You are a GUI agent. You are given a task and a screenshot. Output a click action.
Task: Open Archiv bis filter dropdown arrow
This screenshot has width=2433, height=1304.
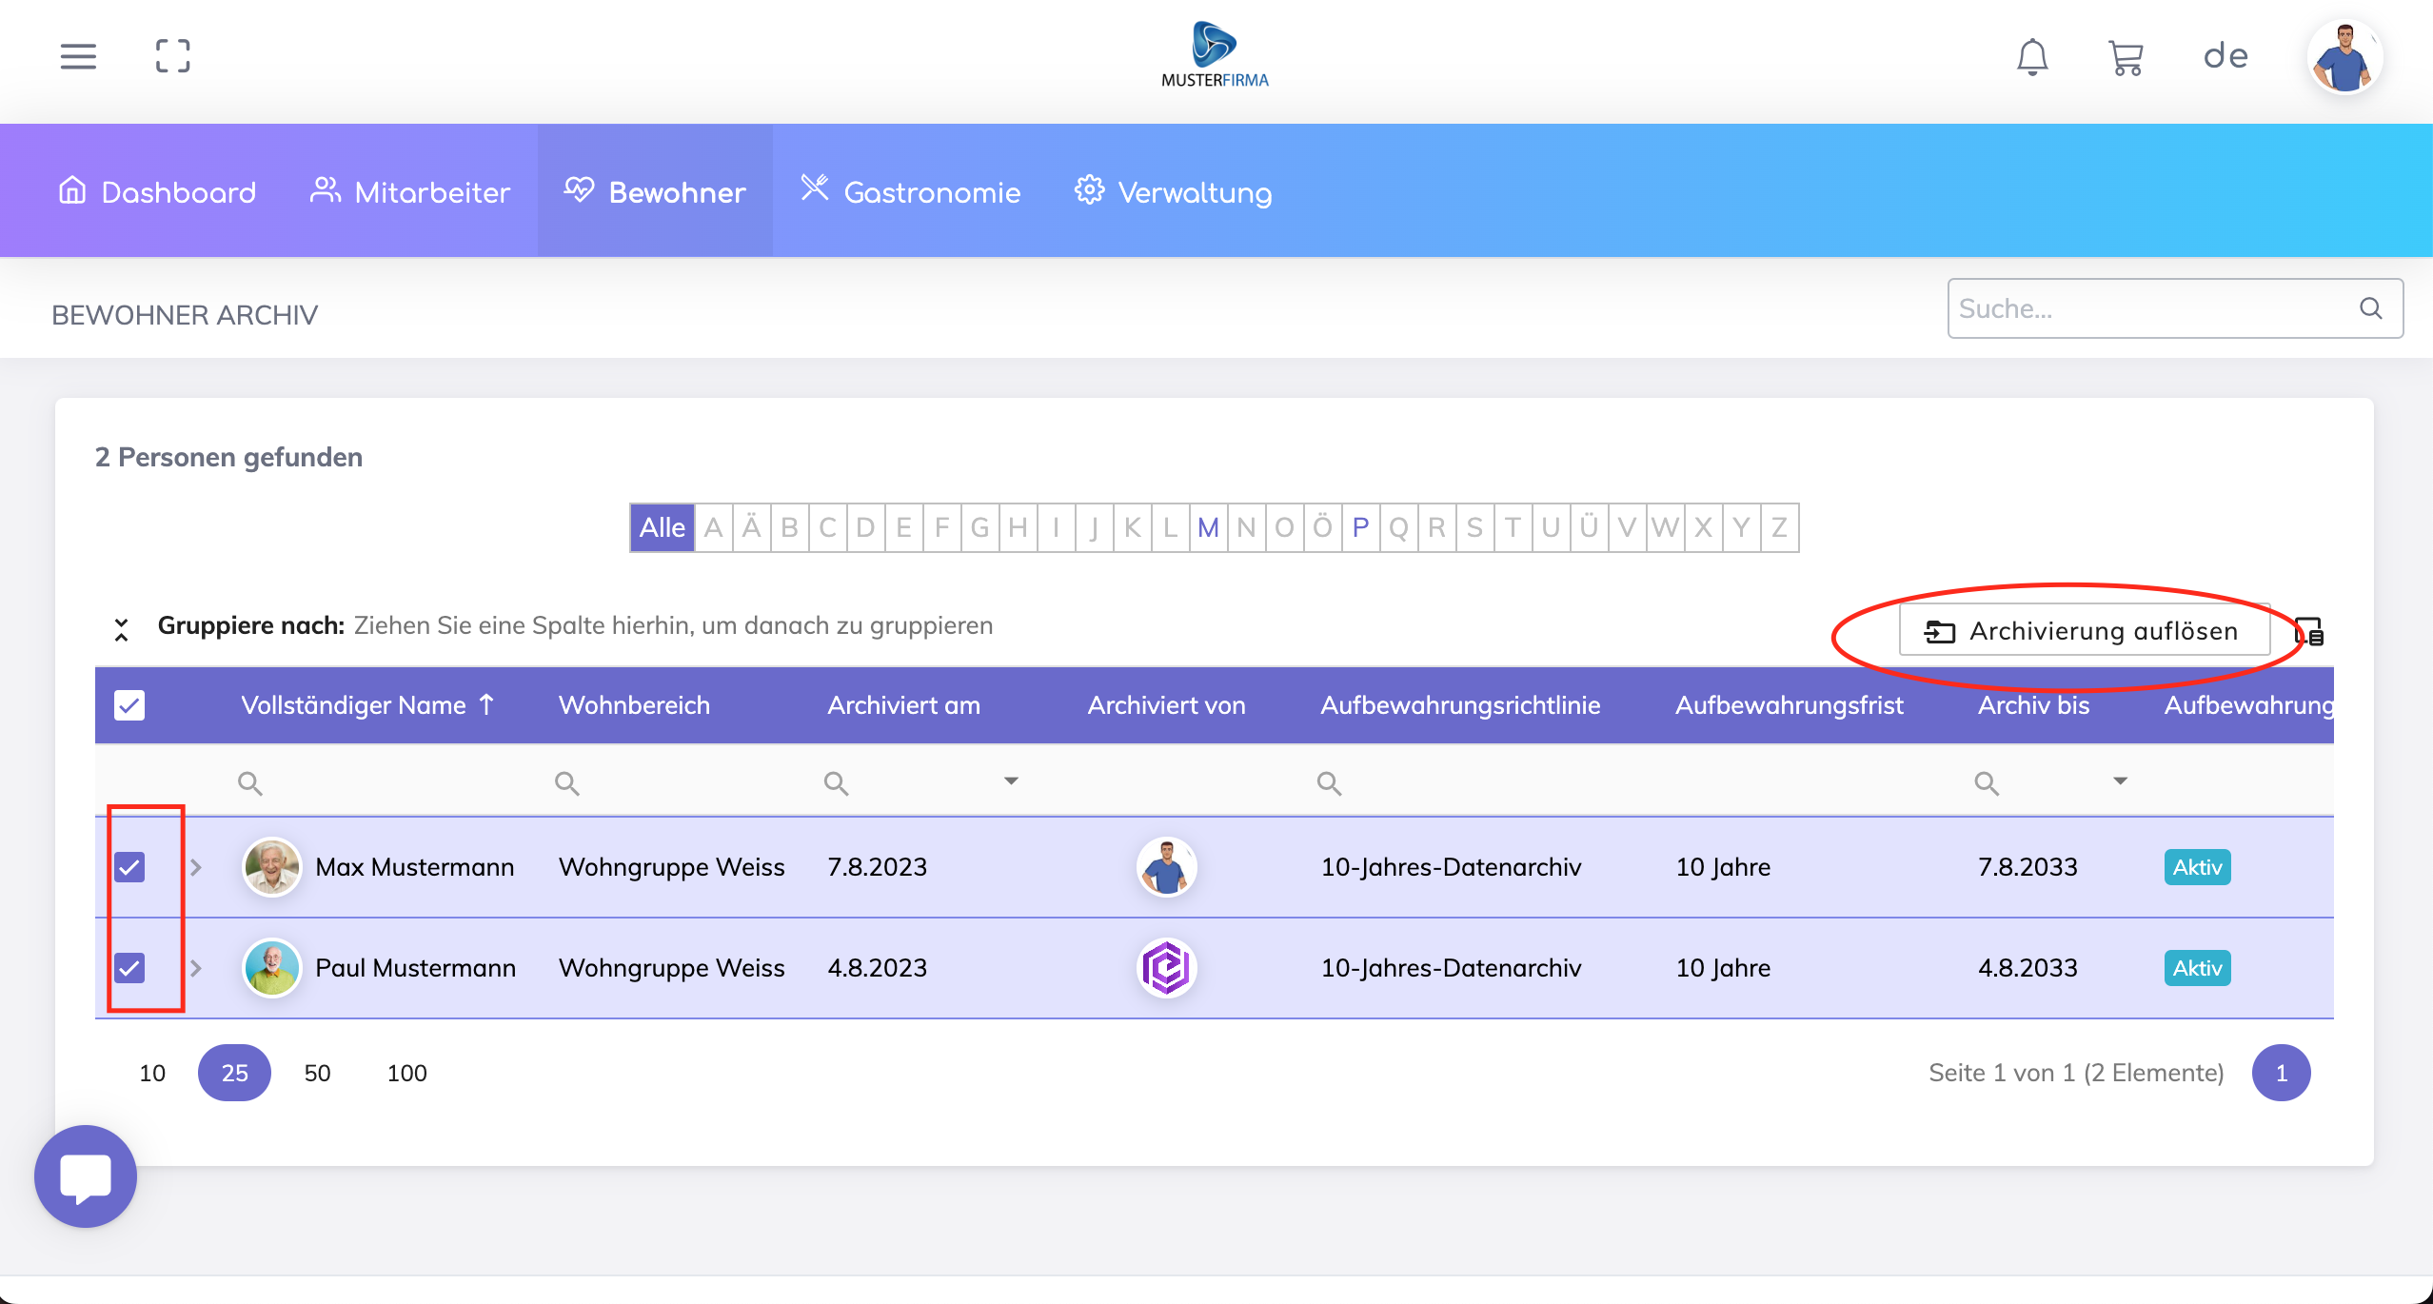[x=2120, y=781]
